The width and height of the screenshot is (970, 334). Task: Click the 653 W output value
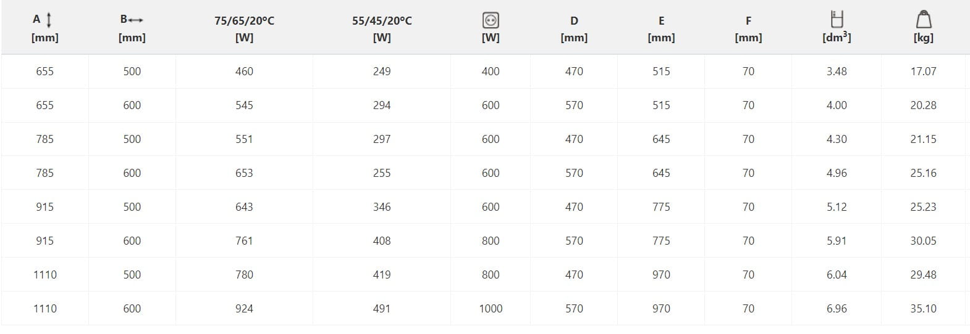pos(244,173)
